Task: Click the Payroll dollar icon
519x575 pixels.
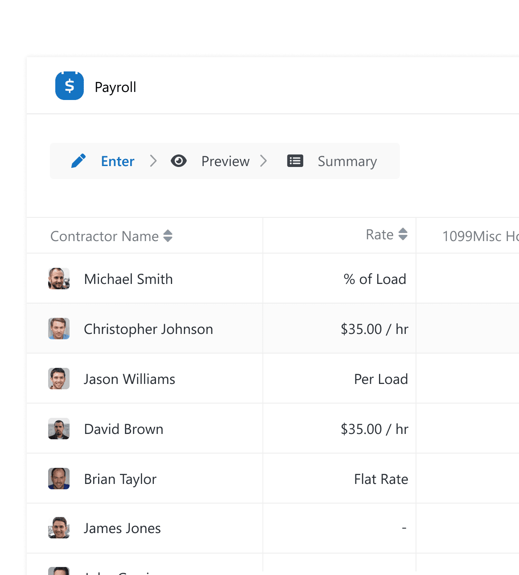Action: [70, 86]
